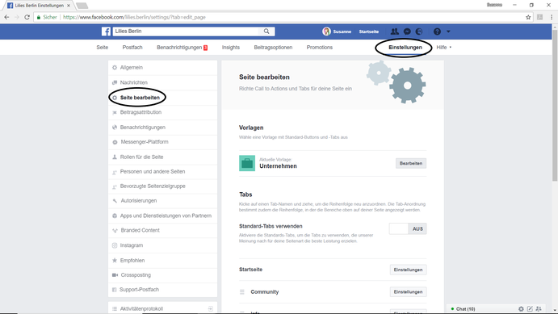Expand the account dropdown arrow

point(448,31)
